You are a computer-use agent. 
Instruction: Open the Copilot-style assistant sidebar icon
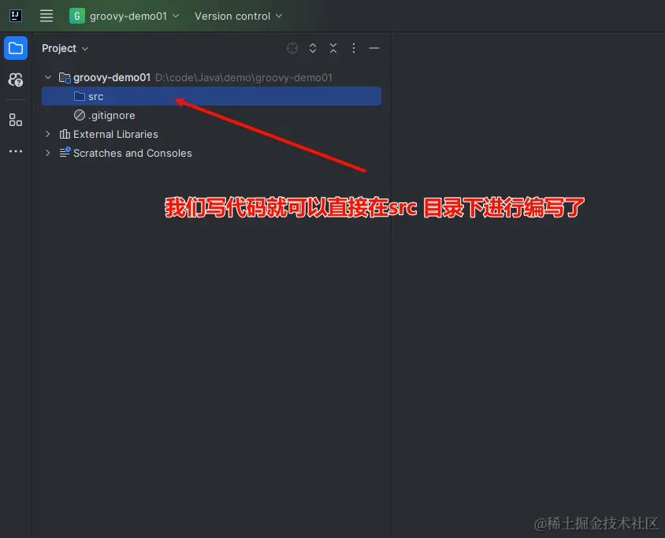pos(16,80)
